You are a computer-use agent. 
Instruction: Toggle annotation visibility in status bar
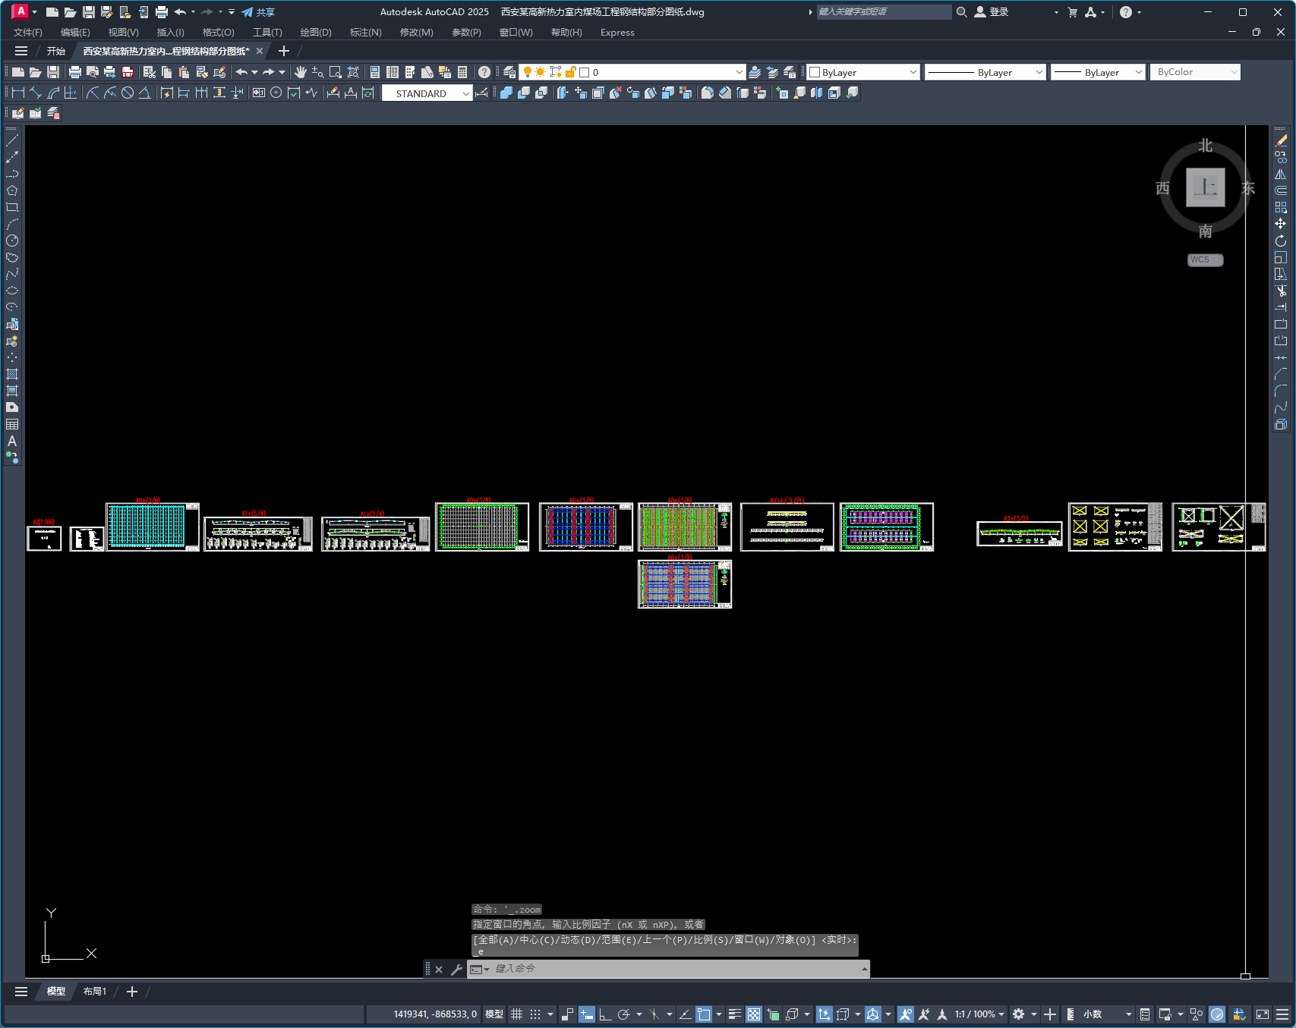click(905, 1014)
